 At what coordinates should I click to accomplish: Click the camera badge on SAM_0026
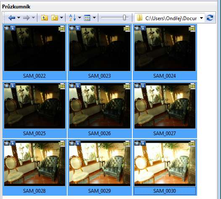[x=72, y=85]
